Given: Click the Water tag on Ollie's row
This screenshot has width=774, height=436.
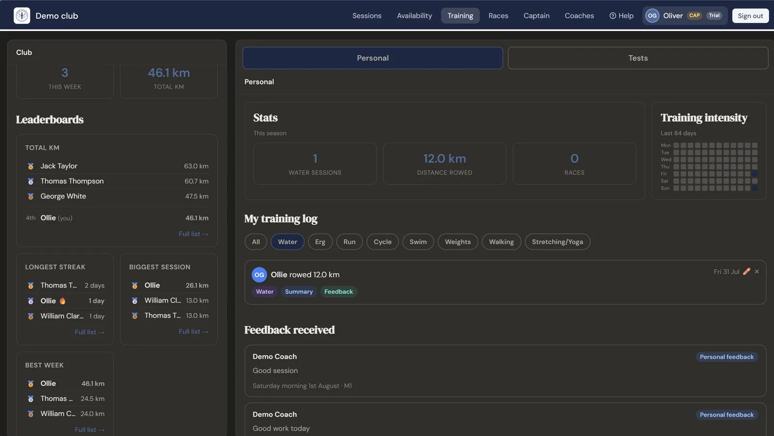Looking at the screenshot, I should (265, 291).
